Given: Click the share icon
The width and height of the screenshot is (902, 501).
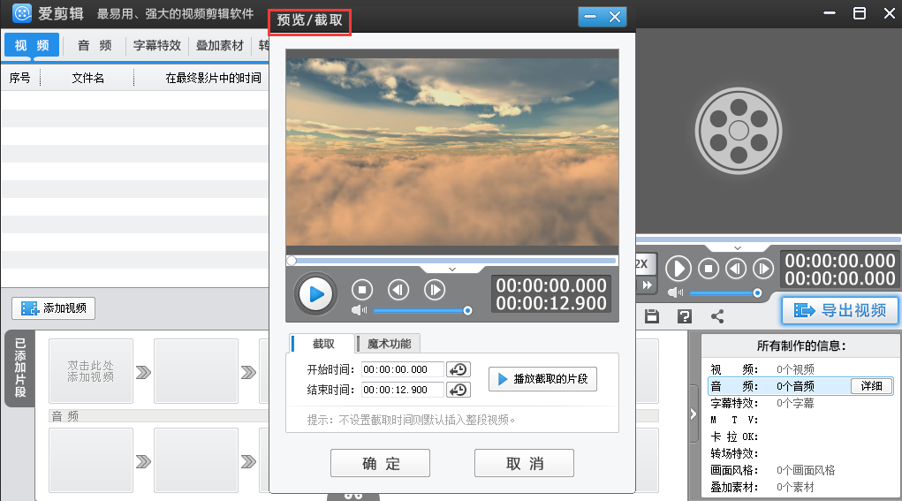Looking at the screenshot, I should point(717,315).
